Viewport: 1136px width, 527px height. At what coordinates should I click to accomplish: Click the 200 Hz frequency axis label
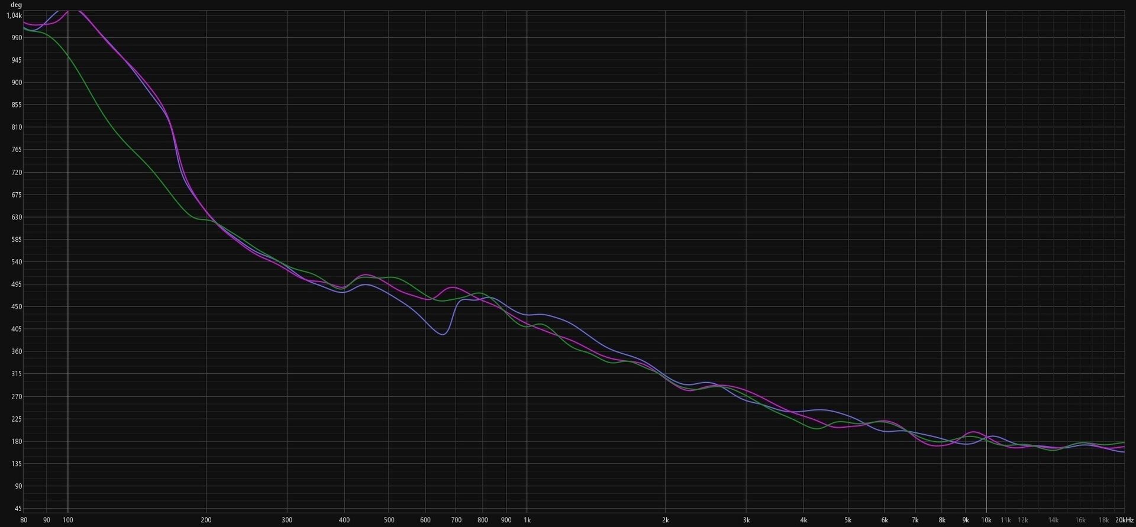click(206, 520)
